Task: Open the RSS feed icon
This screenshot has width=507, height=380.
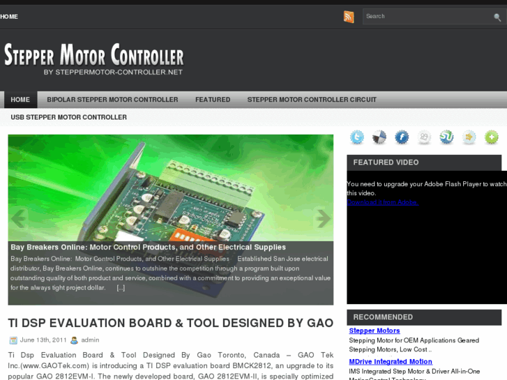Action: pos(349,17)
